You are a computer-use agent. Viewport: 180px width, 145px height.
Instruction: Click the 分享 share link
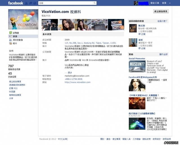tap(11, 98)
